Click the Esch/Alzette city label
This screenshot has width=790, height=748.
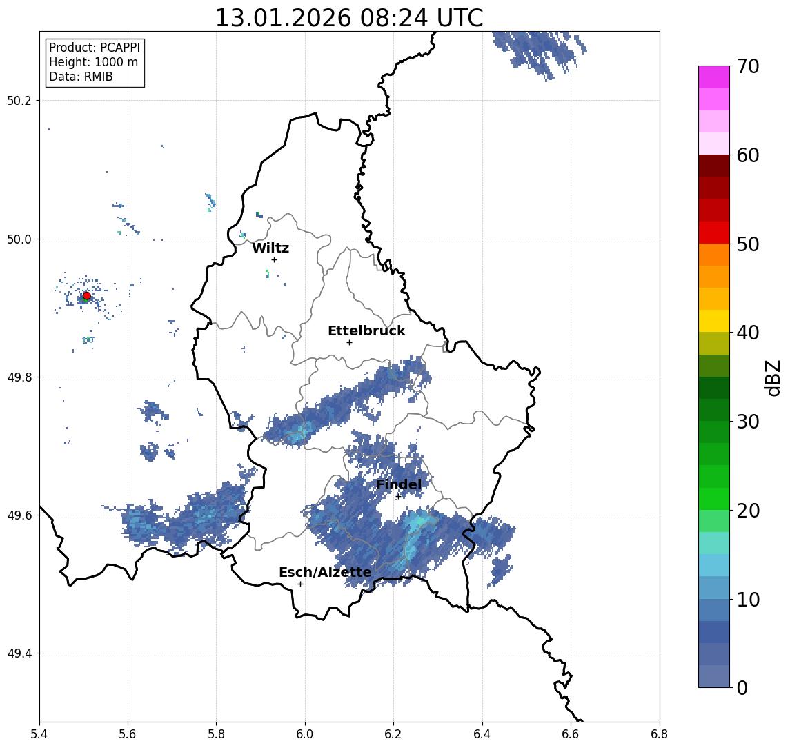[325, 572]
